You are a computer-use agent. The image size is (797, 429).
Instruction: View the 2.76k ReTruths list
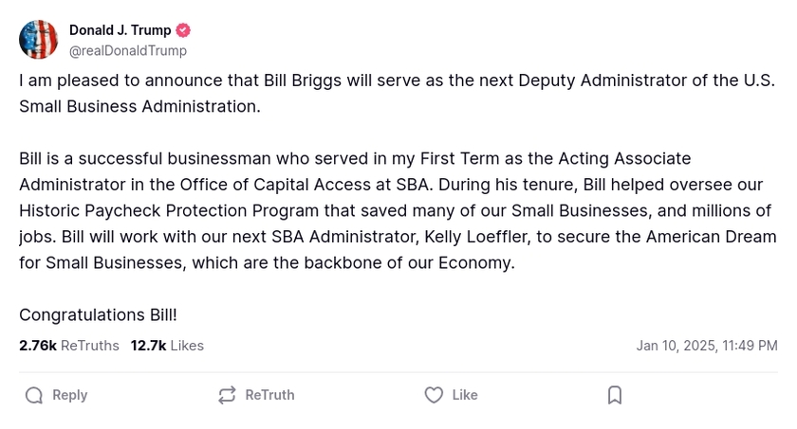(69, 346)
